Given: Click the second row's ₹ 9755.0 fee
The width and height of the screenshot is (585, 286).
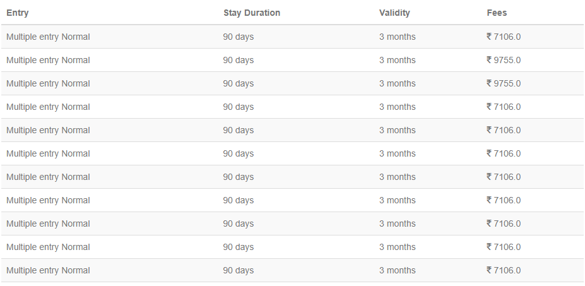Looking at the screenshot, I should click(504, 60).
